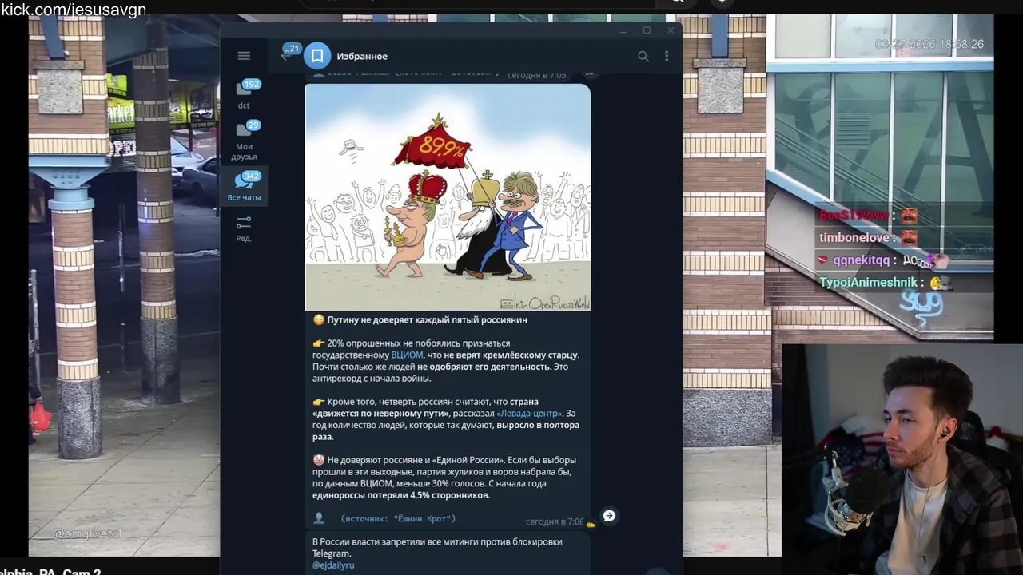Click the источник: "Ёшкин Крот" source line

398,518
